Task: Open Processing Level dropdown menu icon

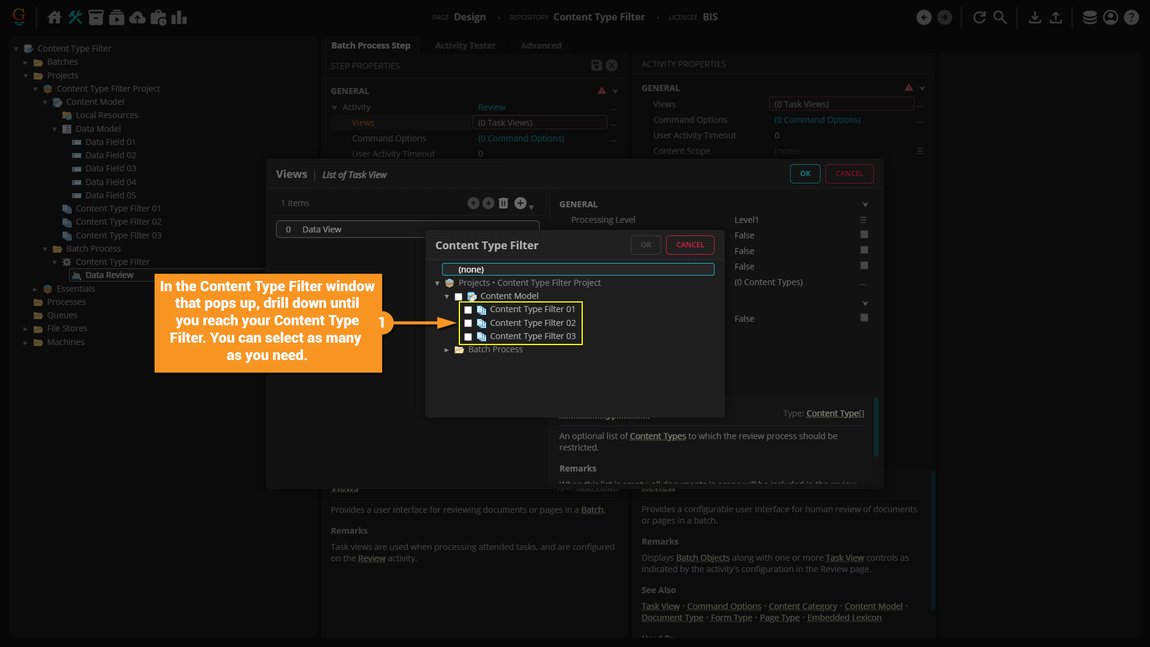Action: tap(863, 220)
